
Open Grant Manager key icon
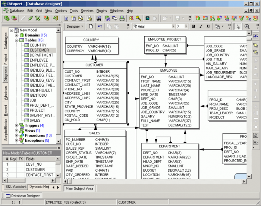pos(138,18)
